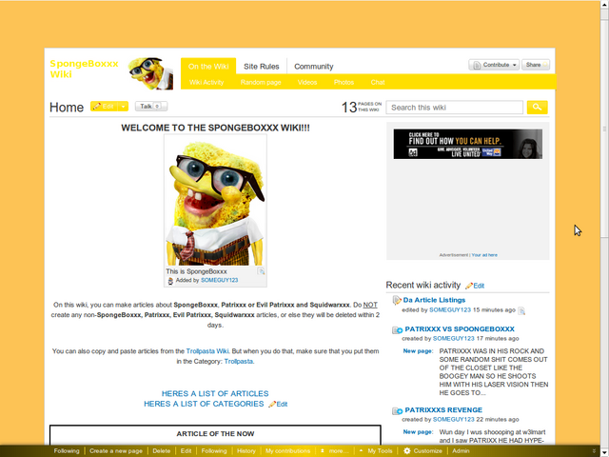
Task: Click the 13 pages on this wiki counter
Action: click(x=362, y=107)
